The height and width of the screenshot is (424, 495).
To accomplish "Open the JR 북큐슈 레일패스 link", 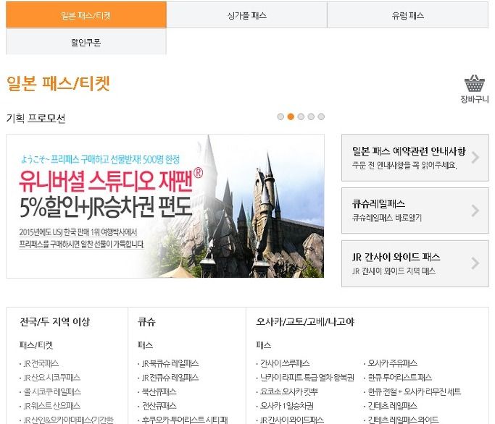I will pos(170,363).
